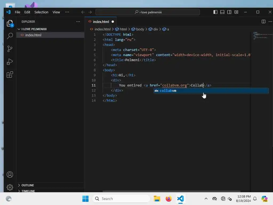Click the VS Code logo icon

(8, 12)
